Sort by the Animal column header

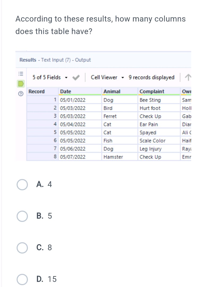[x=112, y=91]
